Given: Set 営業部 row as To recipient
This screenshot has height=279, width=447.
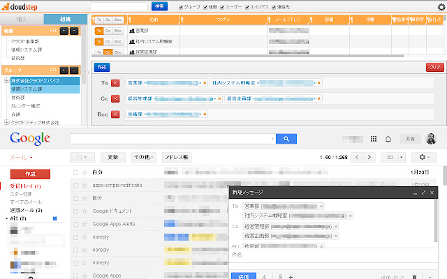Looking at the screenshot, I should [99, 31].
